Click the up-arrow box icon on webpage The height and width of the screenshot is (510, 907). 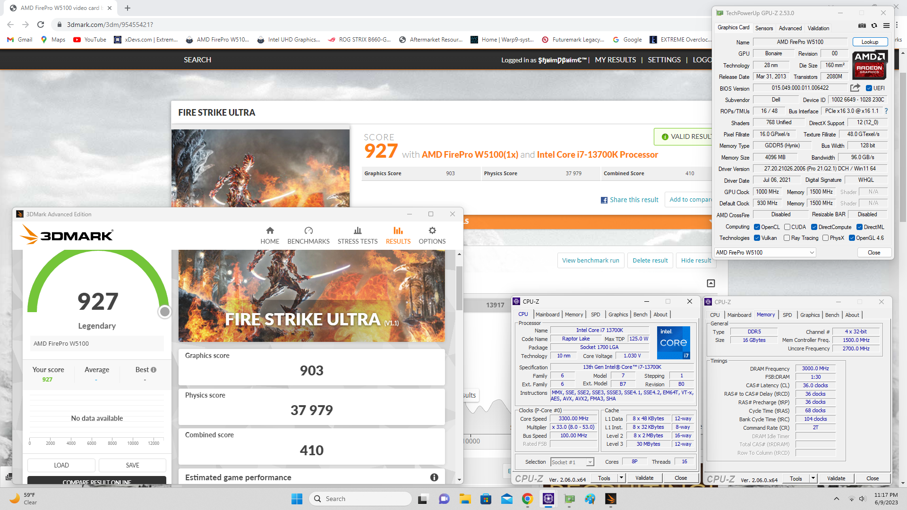711,283
